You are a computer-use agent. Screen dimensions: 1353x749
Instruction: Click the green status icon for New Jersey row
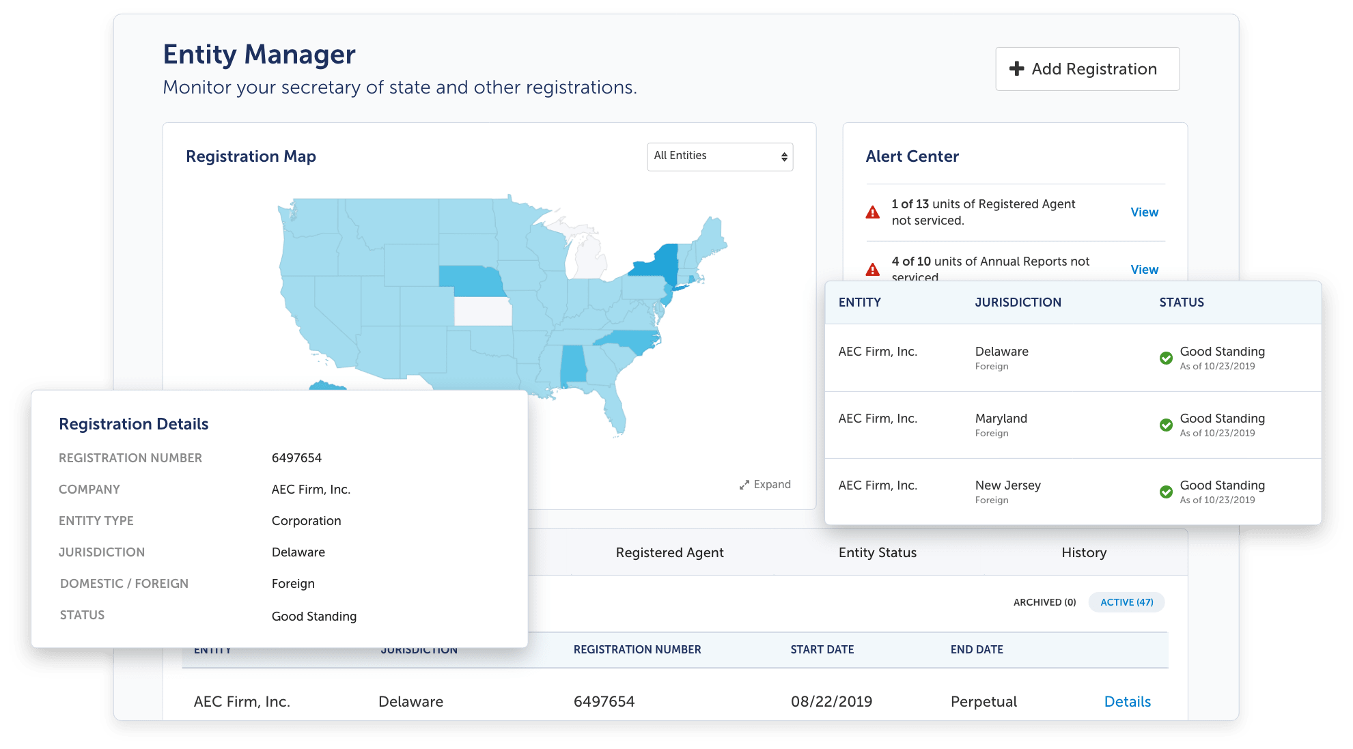(1166, 492)
